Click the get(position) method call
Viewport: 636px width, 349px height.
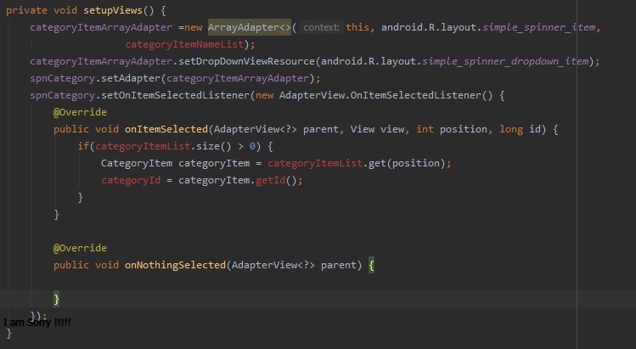click(397, 163)
